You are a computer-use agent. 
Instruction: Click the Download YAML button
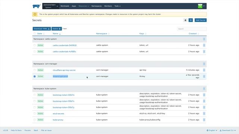(41, 29)
